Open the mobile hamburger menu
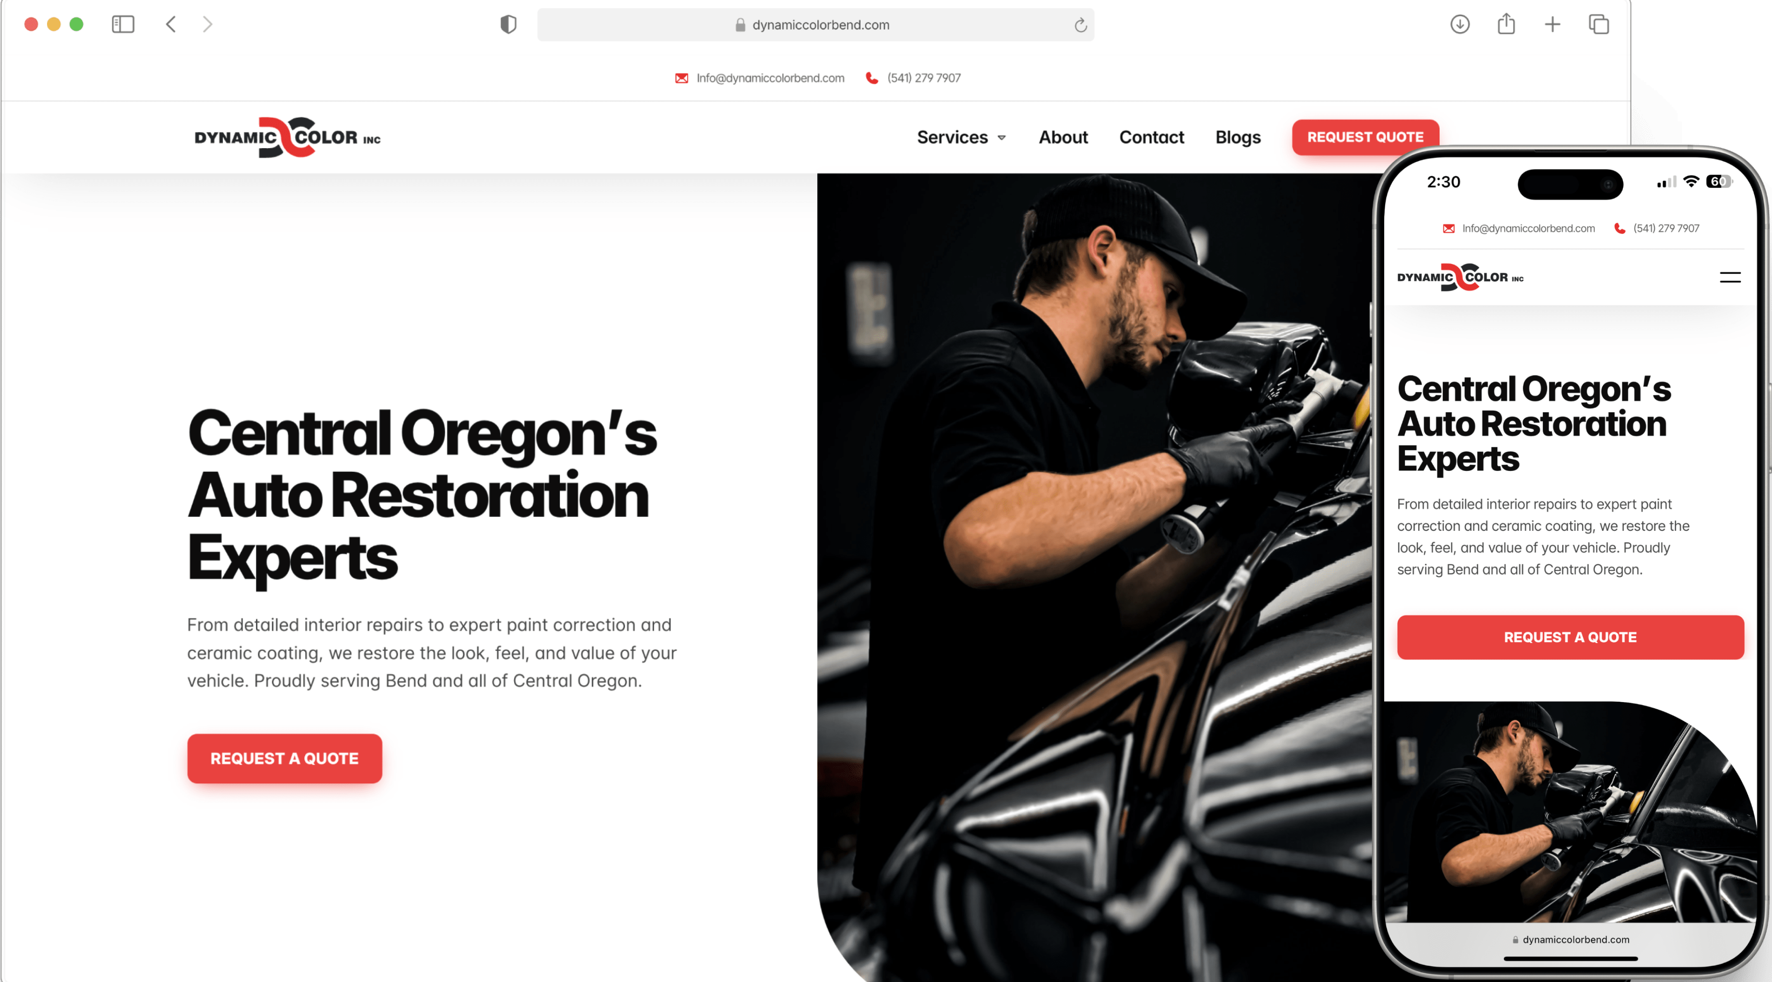The image size is (1772, 982). click(1730, 278)
